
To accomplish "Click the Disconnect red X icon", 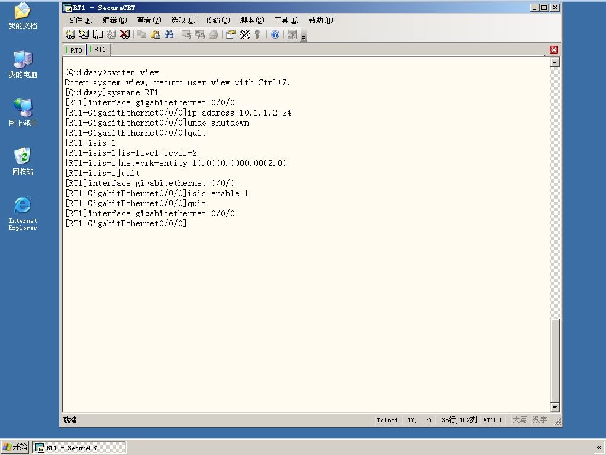I will coord(125,34).
